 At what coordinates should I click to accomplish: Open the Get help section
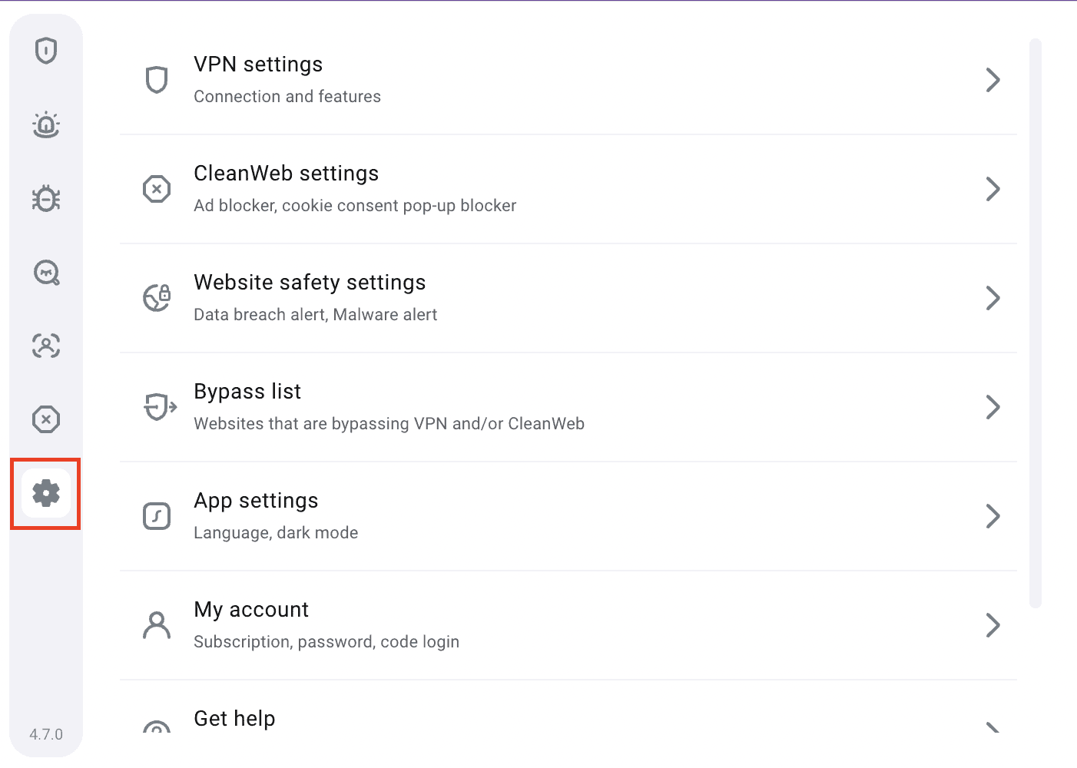[234, 719]
